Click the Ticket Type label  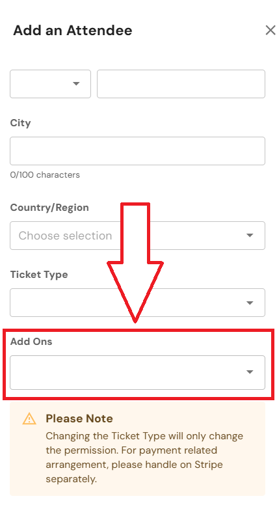pyautogui.click(x=39, y=275)
